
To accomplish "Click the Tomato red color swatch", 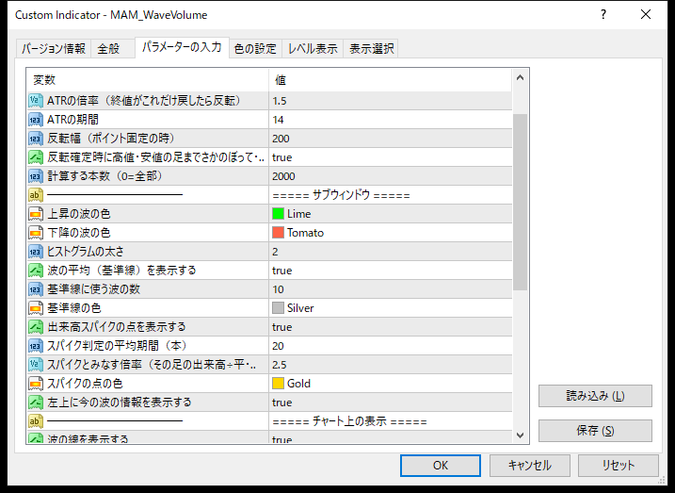I will pyautogui.click(x=278, y=233).
